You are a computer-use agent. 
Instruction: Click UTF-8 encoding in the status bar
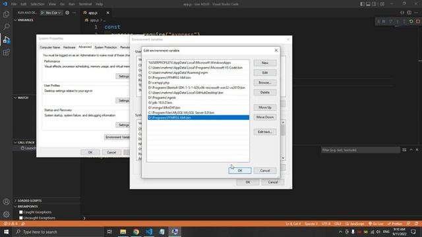coord(326,224)
